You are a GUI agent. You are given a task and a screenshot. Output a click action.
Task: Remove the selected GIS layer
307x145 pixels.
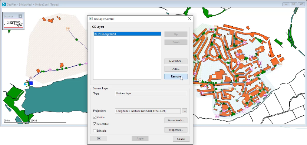coord(176,77)
